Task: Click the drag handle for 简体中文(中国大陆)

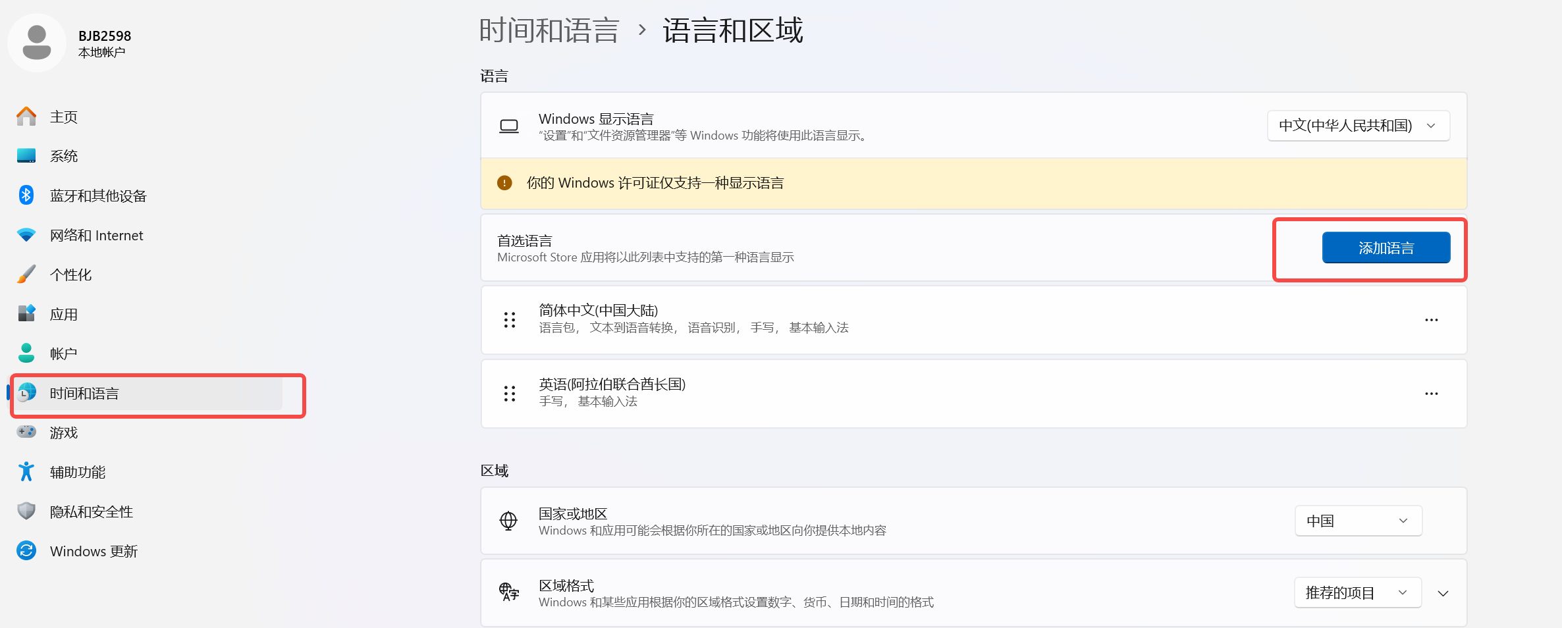Action: pos(510,320)
